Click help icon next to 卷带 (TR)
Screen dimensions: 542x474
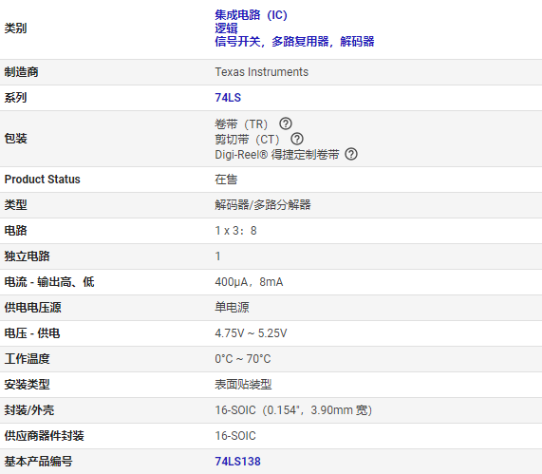click(286, 123)
